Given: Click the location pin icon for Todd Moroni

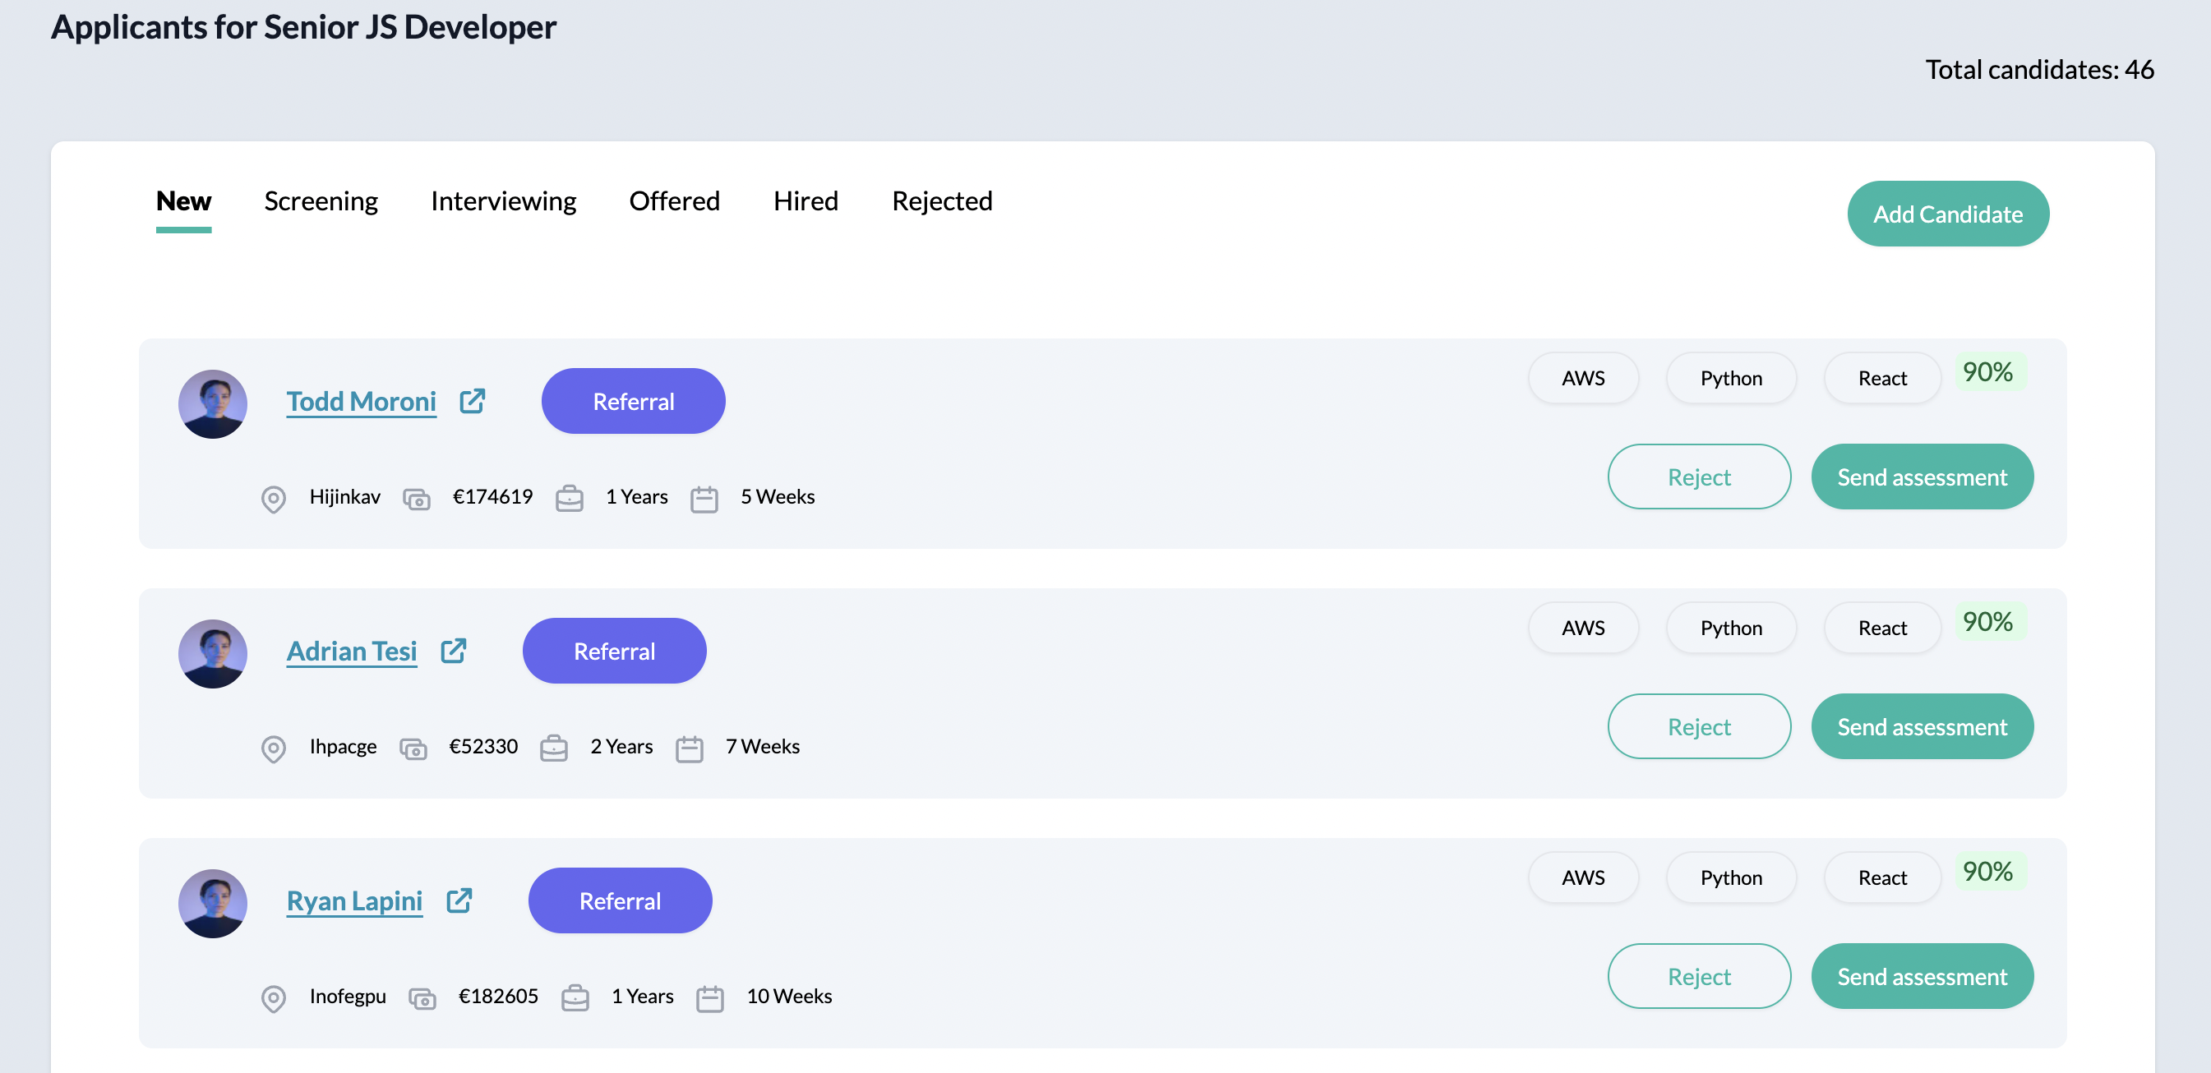Looking at the screenshot, I should 272,496.
